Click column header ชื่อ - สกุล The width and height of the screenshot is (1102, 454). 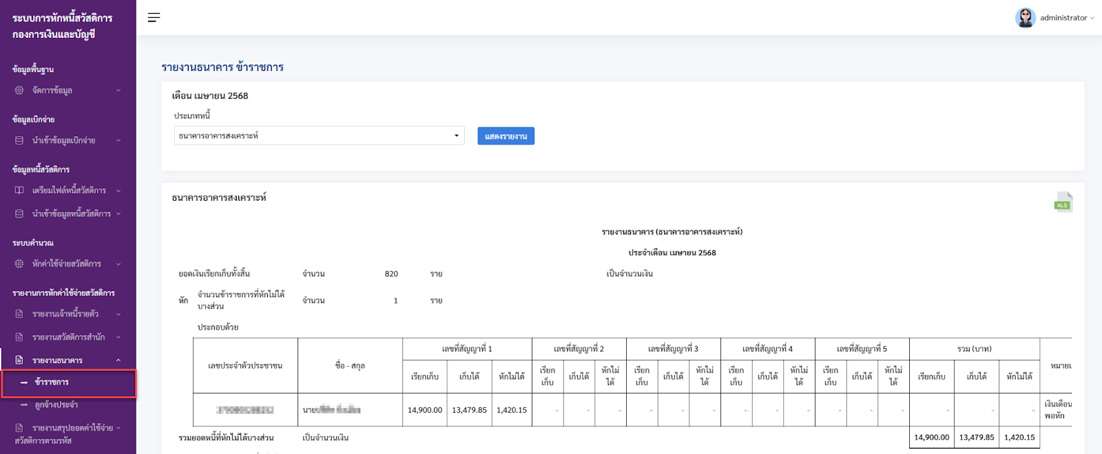350,366
